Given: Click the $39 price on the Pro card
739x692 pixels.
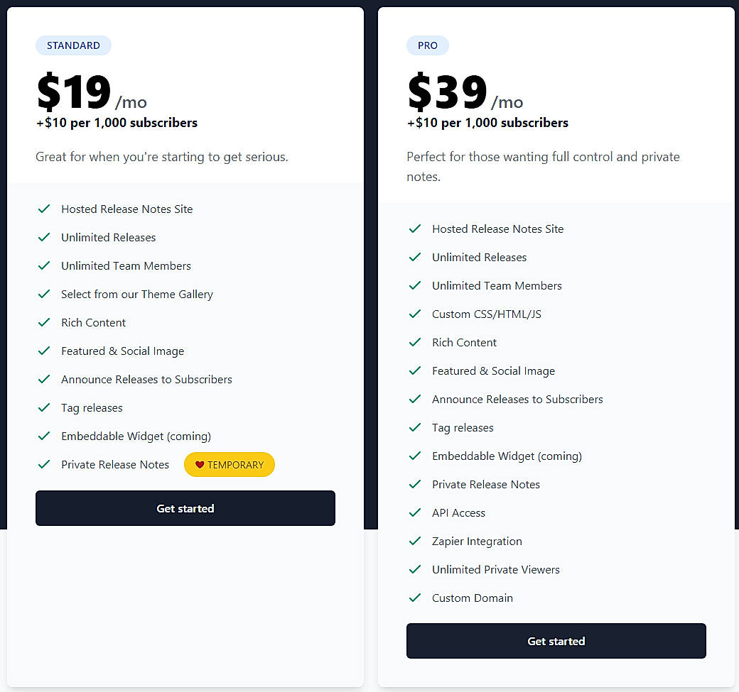Looking at the screenshot, I should click(446, 91).
